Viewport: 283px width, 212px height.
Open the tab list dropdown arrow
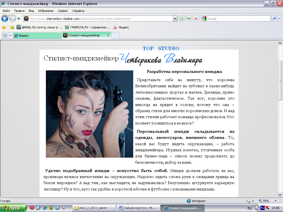[10, 36]
